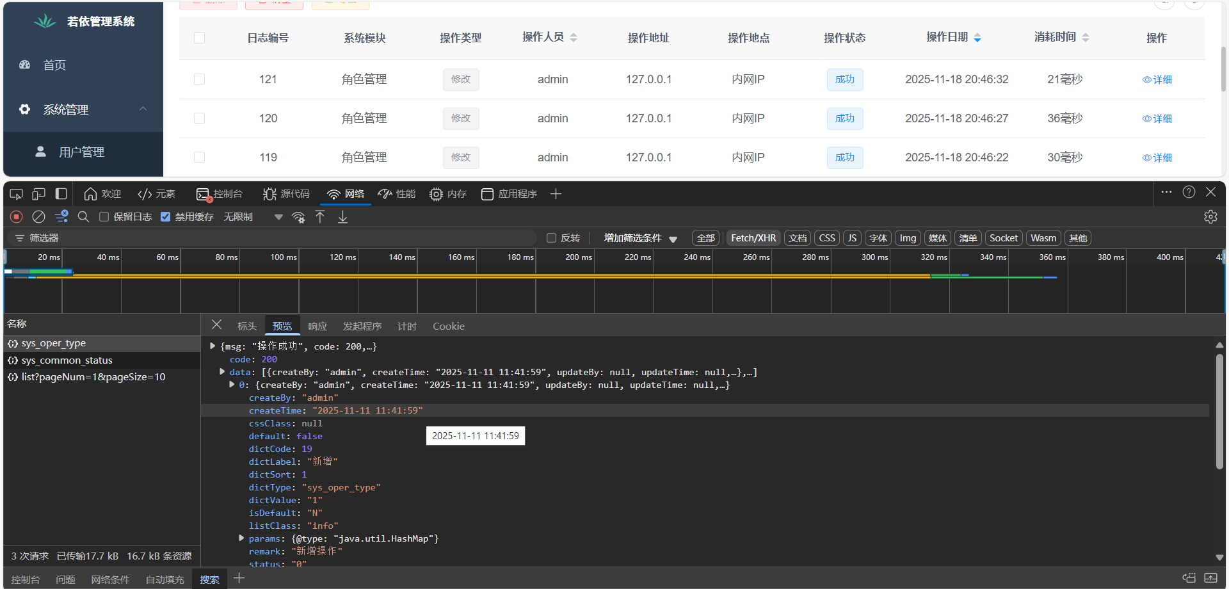Clear the network log
The height and width of the screenshot is (589, 1229).
pos(39,217)
